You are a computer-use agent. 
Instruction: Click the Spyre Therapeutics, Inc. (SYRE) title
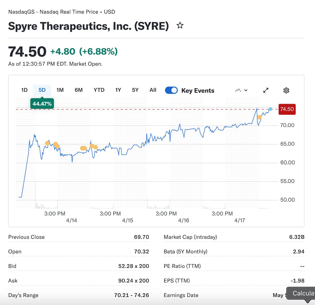(88, 26)
